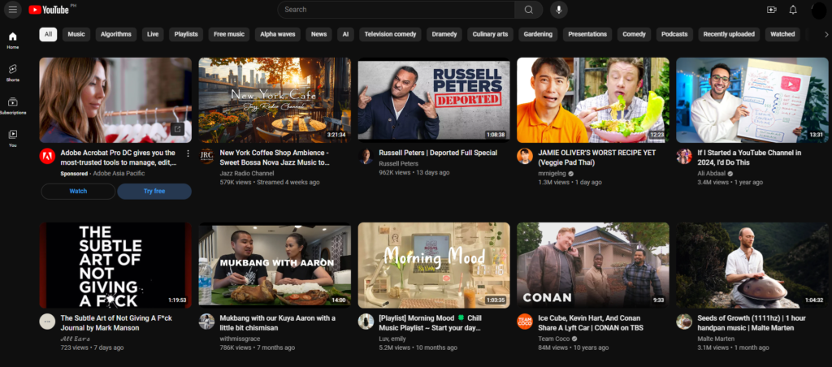Click withmissgrace channel name

click(239, 339)
